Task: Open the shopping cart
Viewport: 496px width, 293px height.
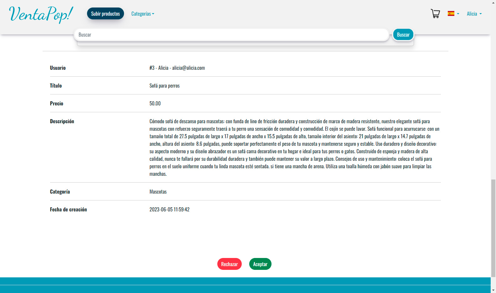Action: pyautogui.click(x=435, y=14)
